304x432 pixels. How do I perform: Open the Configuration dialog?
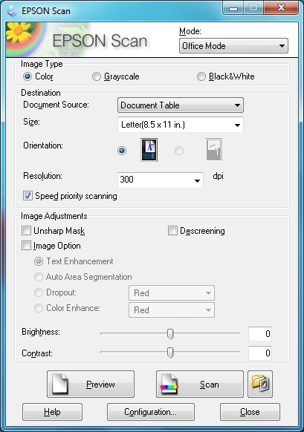coord(151,412)
